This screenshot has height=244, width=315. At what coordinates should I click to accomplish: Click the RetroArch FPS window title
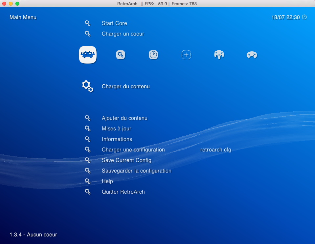click(157, 4)
